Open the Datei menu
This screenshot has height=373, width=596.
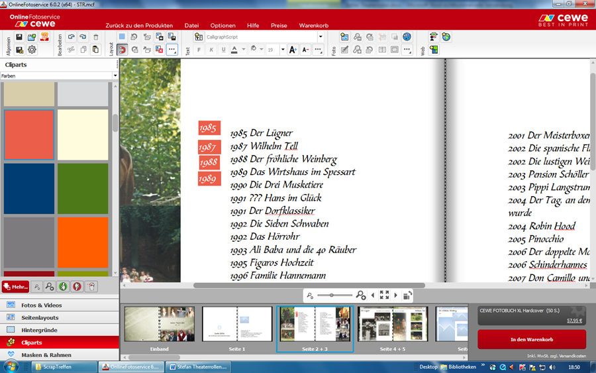pyautogui.click(x=191, y=25)
